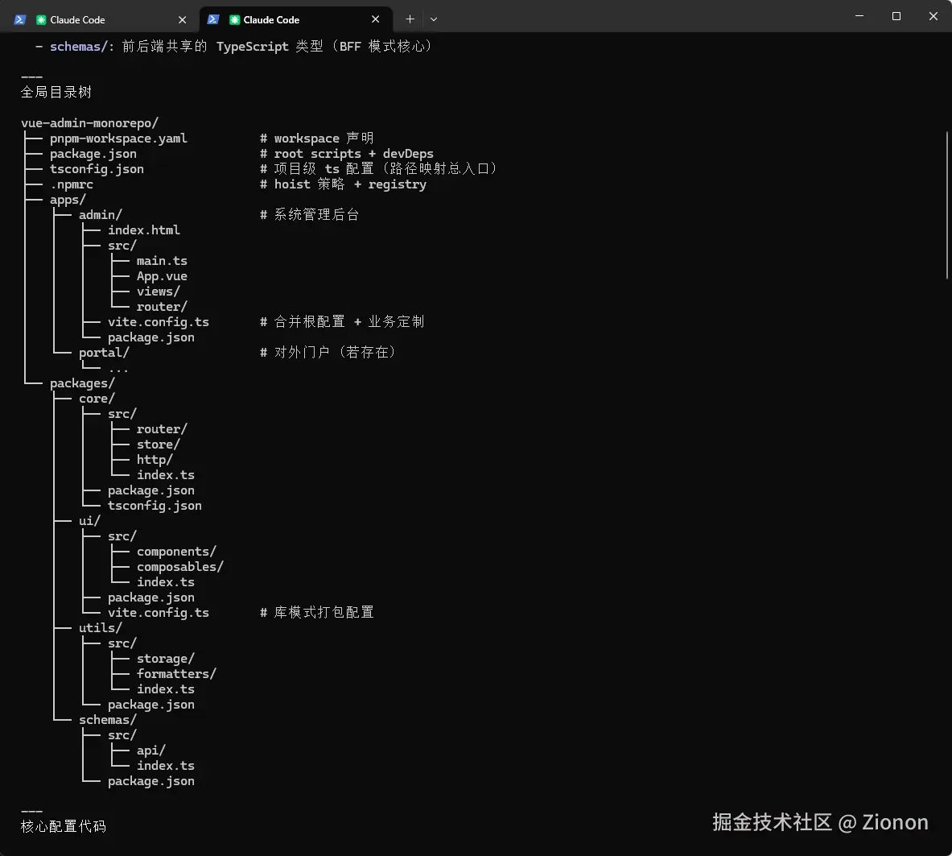Click 'pnpm-workspace.yaml' in the tree
Viewport: 952px width, 856px height.
pos(118,139)
